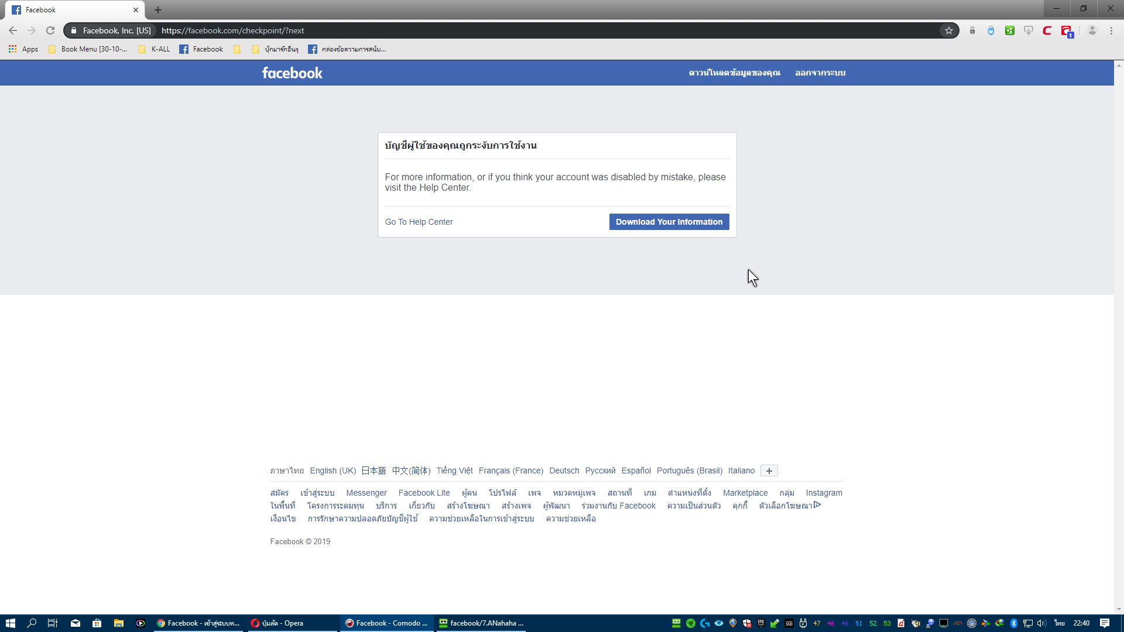
Task: Open the volume speaker tray icon
Action: tap(1042, 623)
